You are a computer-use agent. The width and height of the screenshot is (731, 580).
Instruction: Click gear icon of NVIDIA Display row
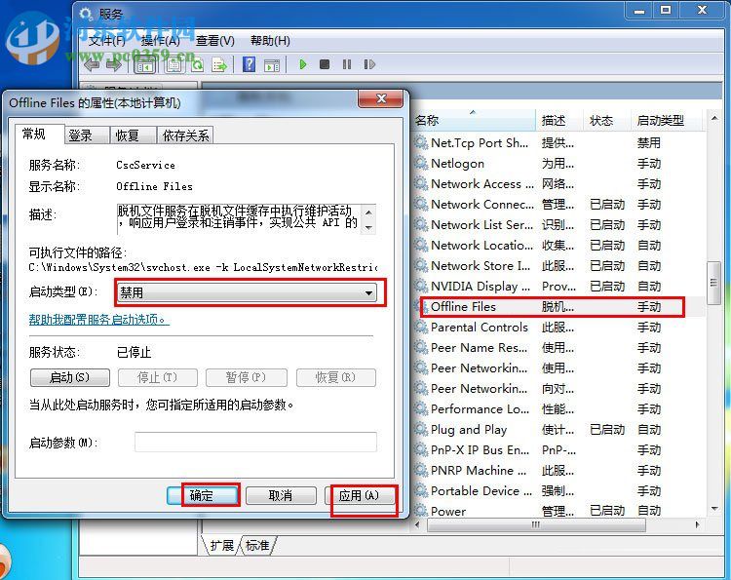(x=421, y=286)
